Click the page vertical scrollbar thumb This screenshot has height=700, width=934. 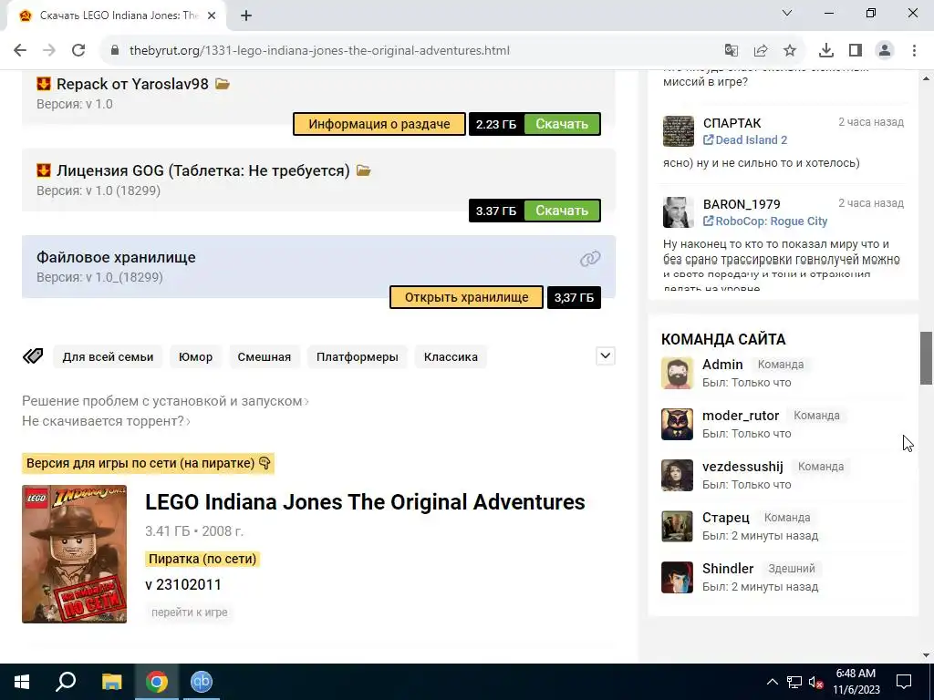point(926,358)
